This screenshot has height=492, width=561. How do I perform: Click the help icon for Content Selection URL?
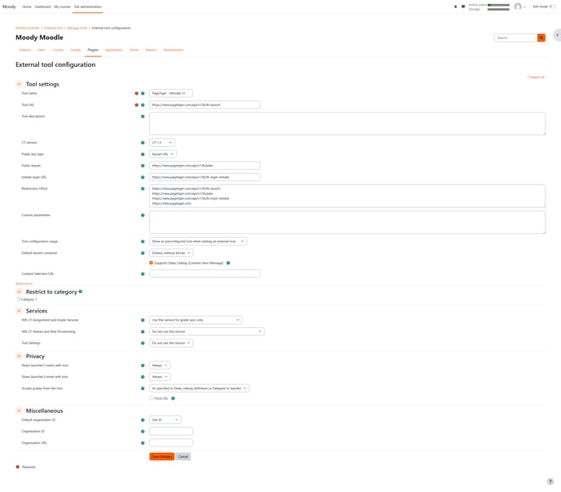[143, 274]
